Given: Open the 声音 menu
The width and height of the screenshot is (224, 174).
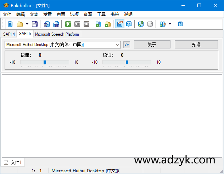Looking at the screenshot, I should point(61,14).
